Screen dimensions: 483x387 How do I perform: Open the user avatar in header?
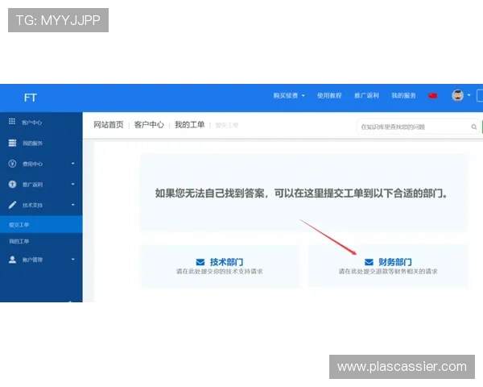click(458, 96)
